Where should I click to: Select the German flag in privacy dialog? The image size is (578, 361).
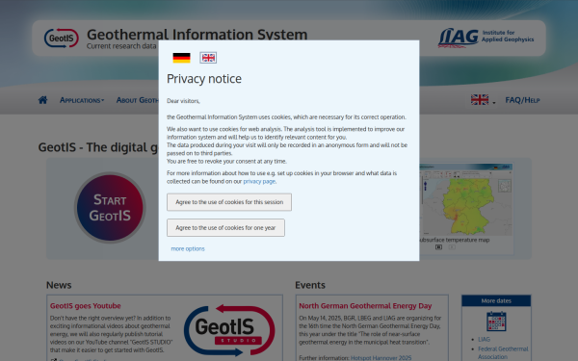tap(181, 58)
